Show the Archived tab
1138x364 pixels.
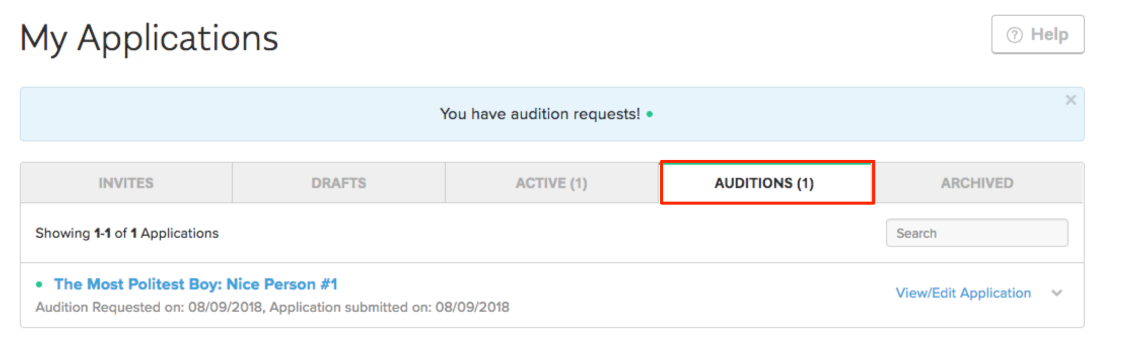[977, 183]
